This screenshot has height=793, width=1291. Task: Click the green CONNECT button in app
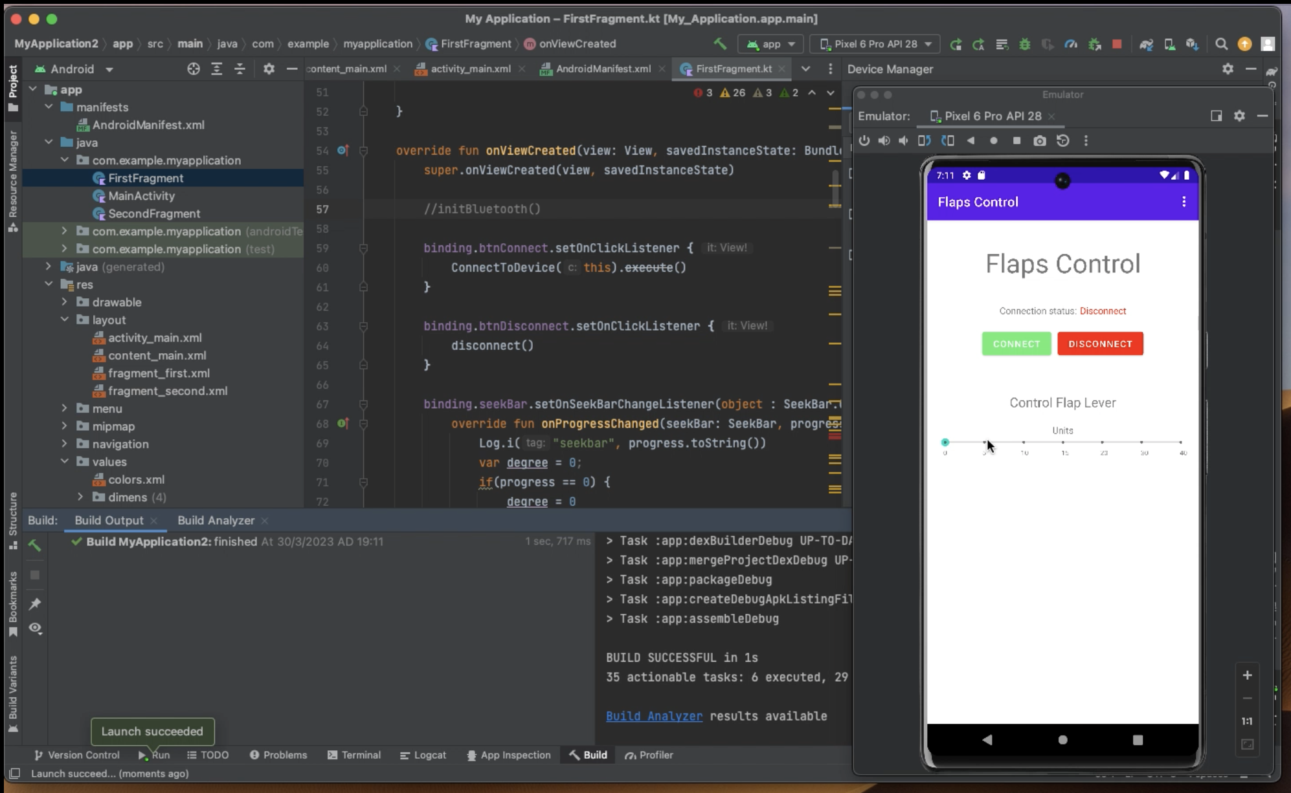(x=1016, y=343)
